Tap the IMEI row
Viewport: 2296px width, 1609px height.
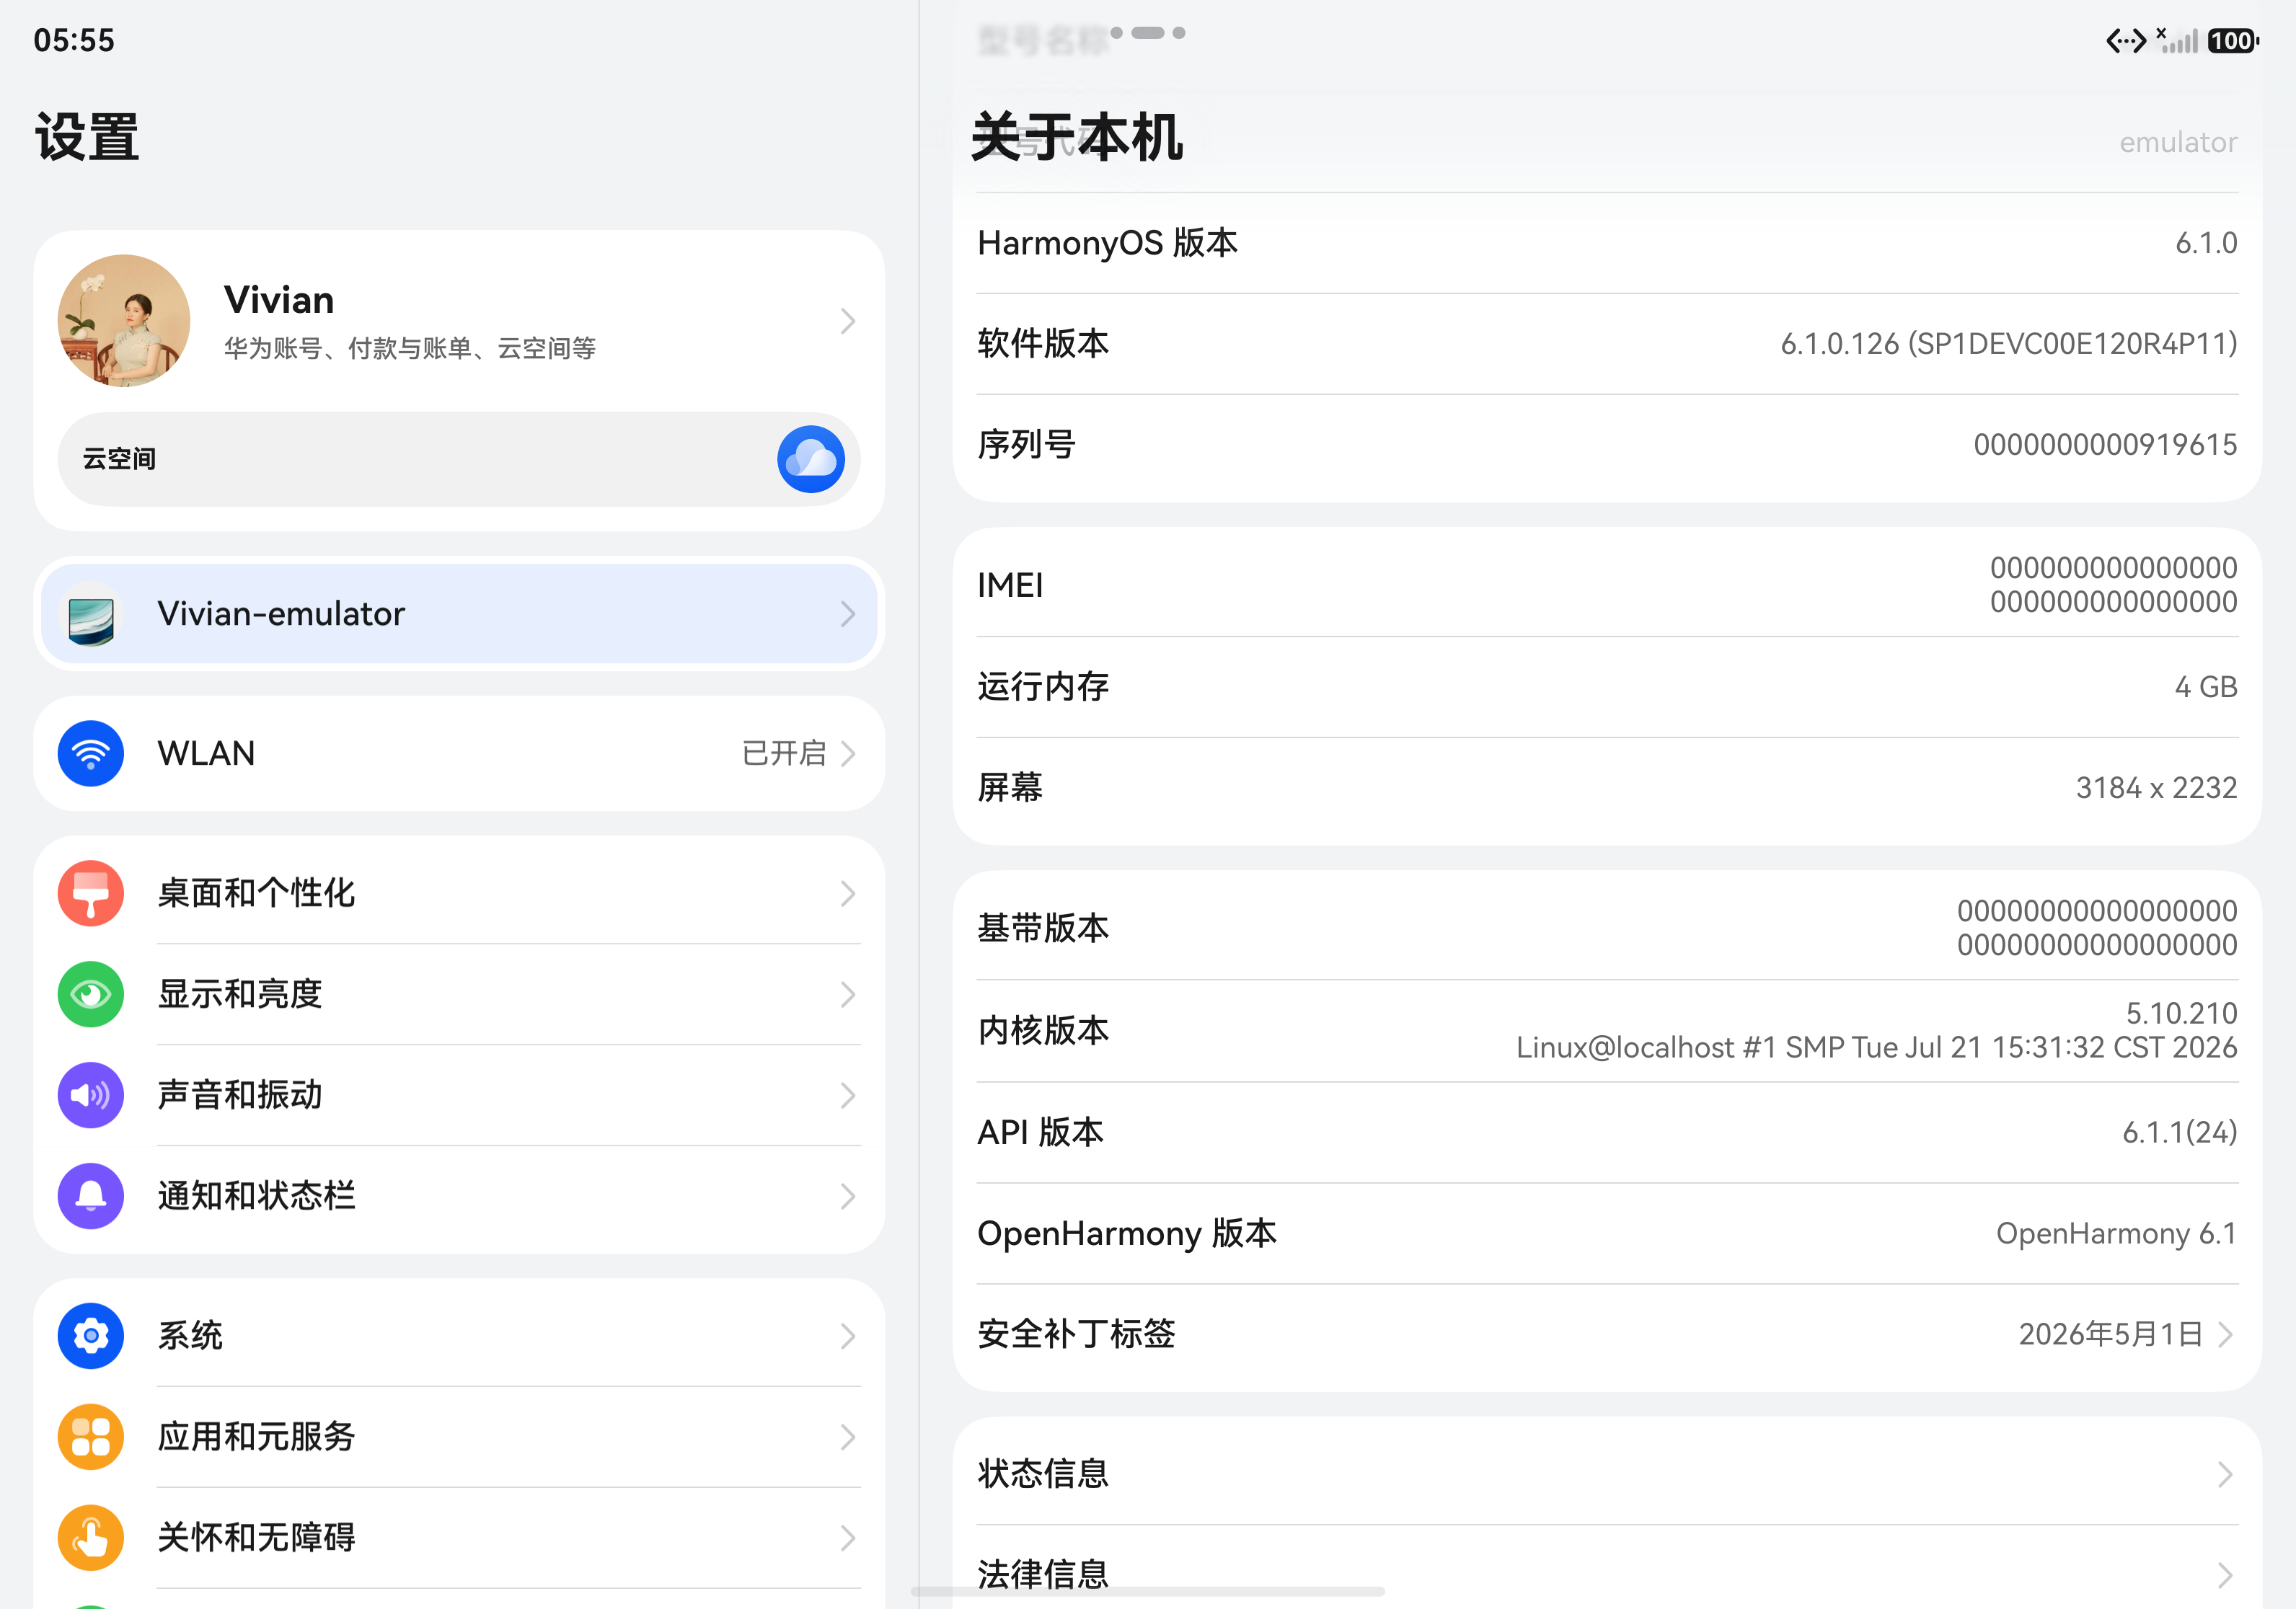[x=1607, y=585]
